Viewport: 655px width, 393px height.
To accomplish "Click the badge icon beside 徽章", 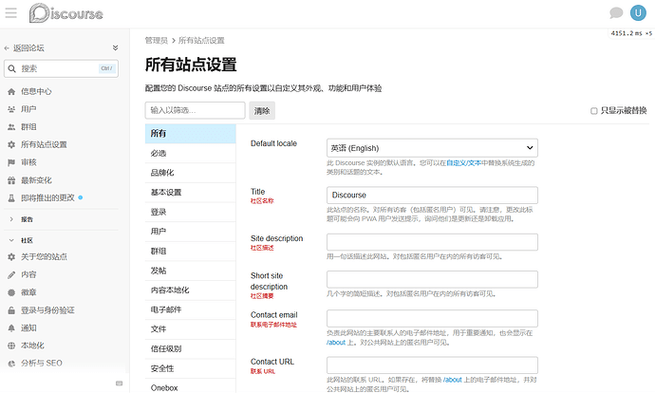I will pyautogui.click(x=11, y=292).
